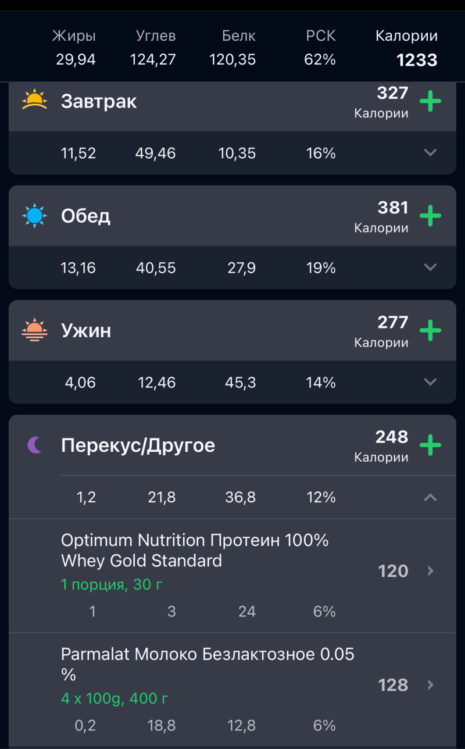Collapse the Перекус/Другое section

(x=430, y=497)
